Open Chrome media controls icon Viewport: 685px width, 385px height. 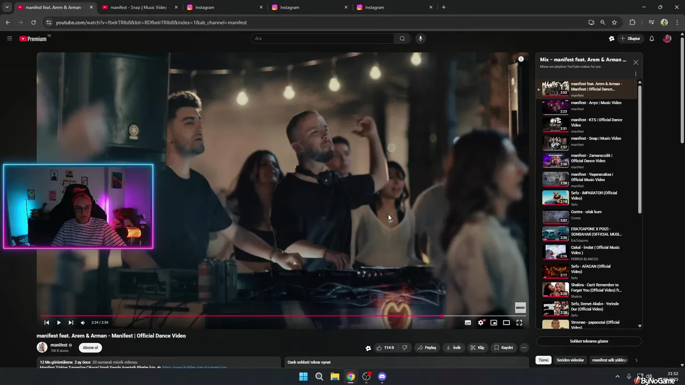coord(651,22)
